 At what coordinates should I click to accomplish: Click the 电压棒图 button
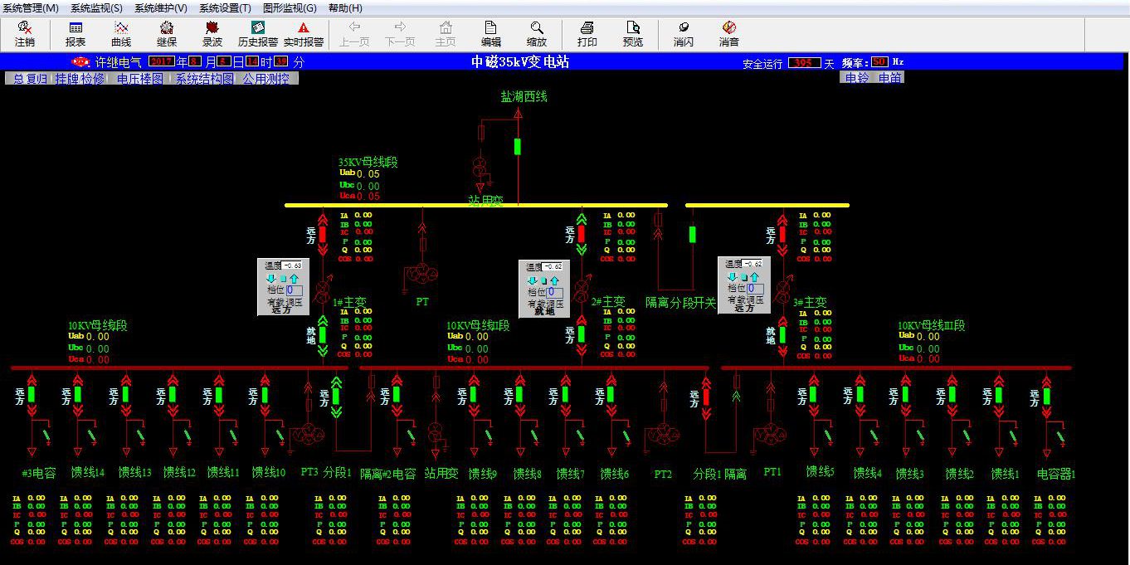click(x=139, y=79)
